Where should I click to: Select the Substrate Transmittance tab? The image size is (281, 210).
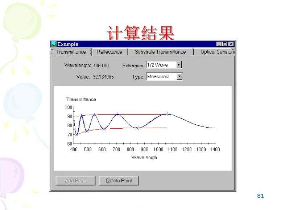(160, 52)
